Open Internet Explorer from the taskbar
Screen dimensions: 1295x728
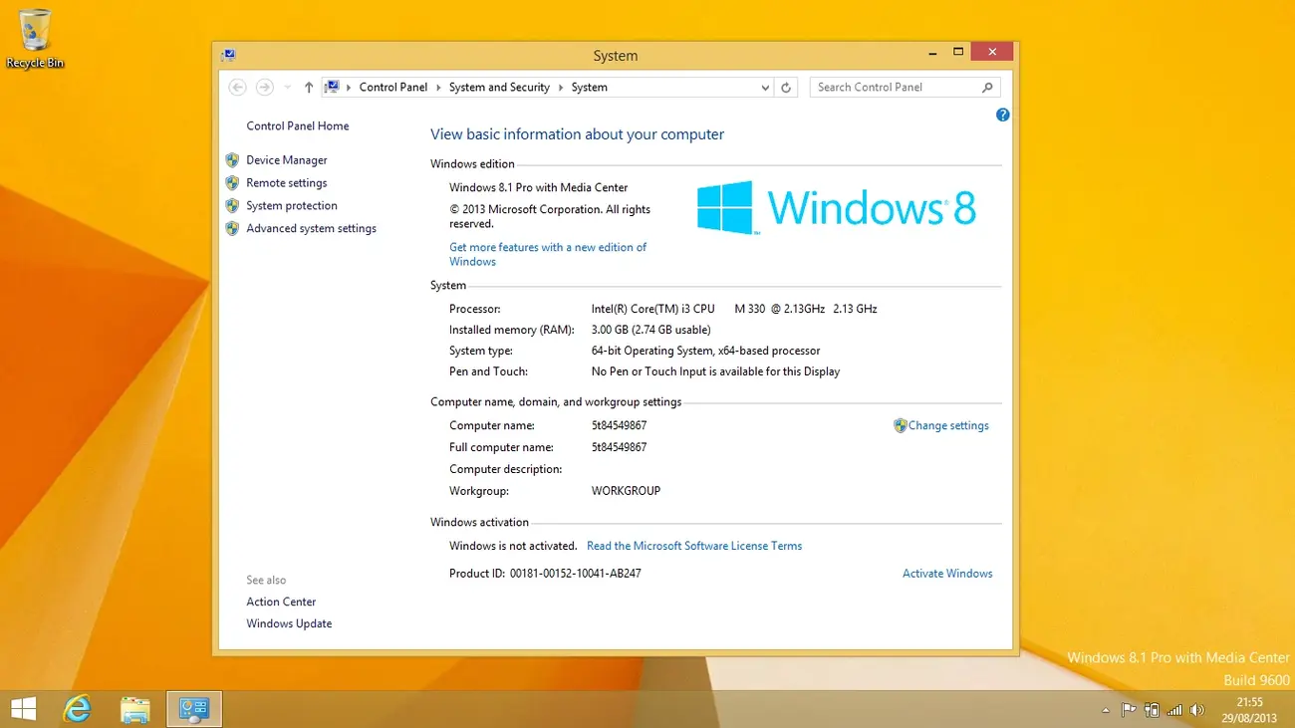point(77,708)
